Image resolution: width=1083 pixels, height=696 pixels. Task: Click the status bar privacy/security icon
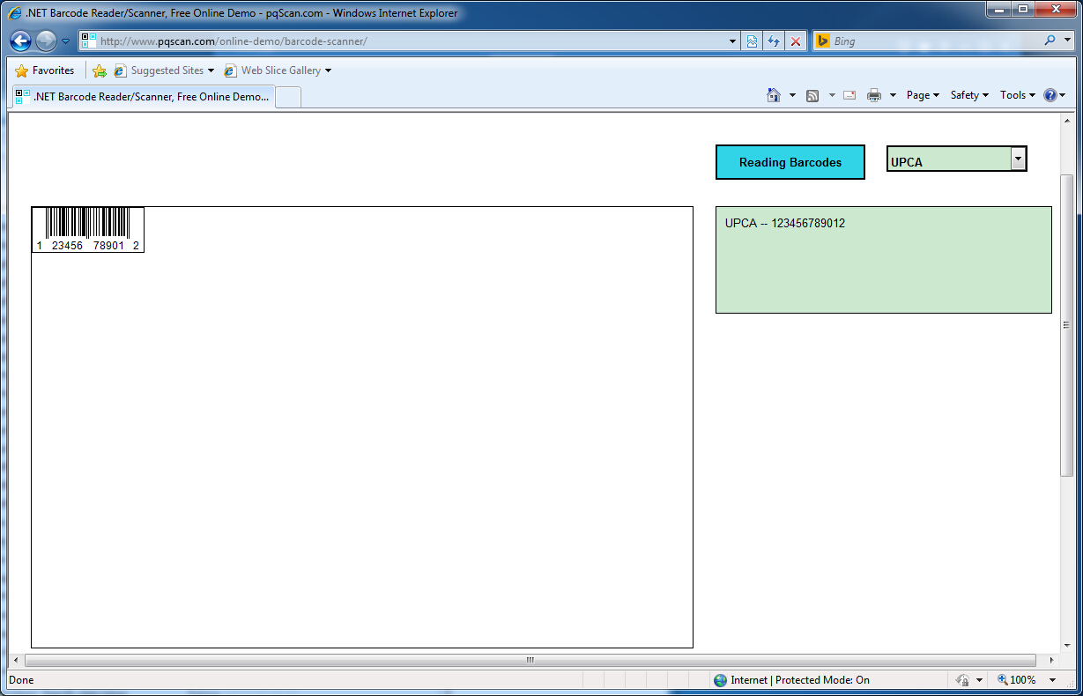962,680
